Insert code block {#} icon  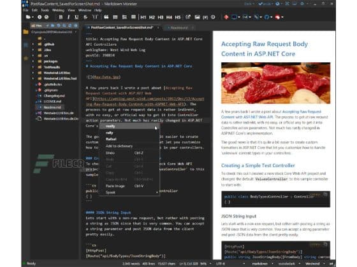(x=205, y=17)
